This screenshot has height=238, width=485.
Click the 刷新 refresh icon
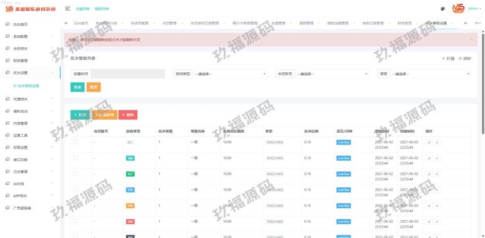coord(465,59)
